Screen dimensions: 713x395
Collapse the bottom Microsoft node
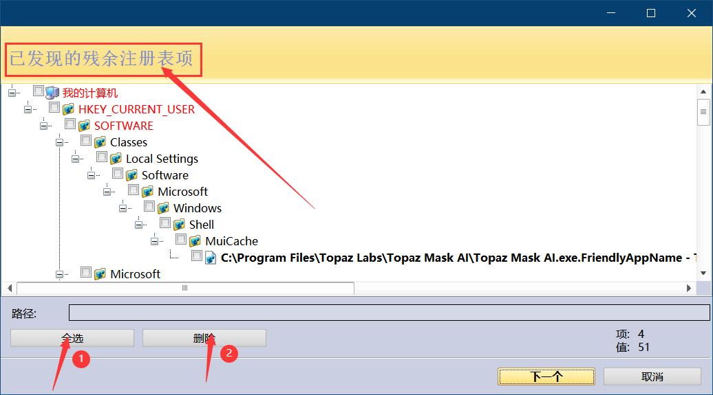[x=60, y=274]
